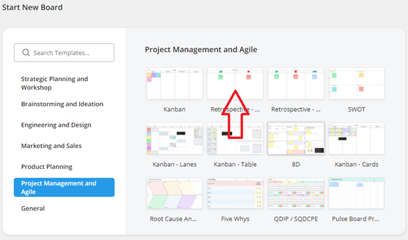408x240 pixels.
Task: Click the "Start New Board" title text
Action: point(32,7)
